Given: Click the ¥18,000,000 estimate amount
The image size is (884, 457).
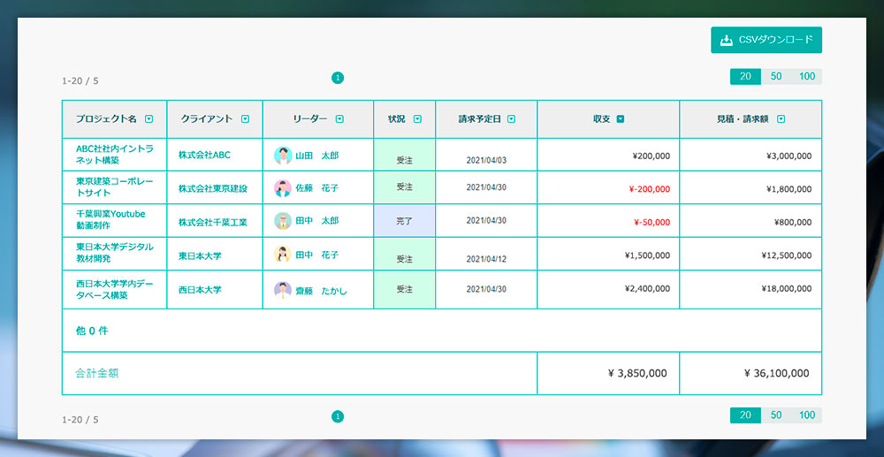Looking at the screenshot, I should point(787,288).
